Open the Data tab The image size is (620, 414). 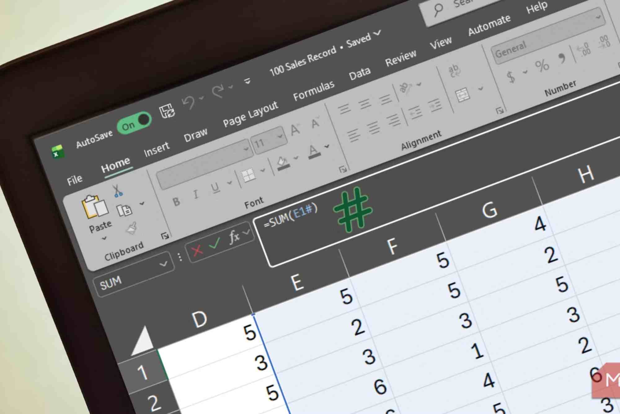point(360,74)
